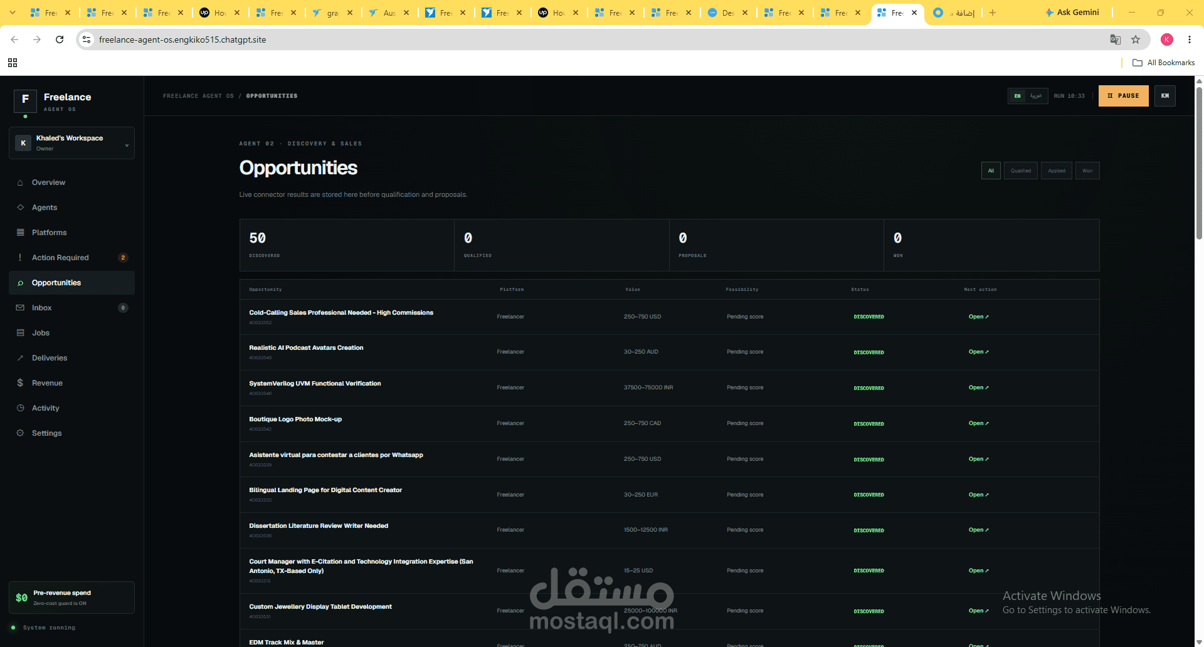Click the Inbox count badge showing 0
This screenshot has width=1204, height=647.
click(123, 308)
